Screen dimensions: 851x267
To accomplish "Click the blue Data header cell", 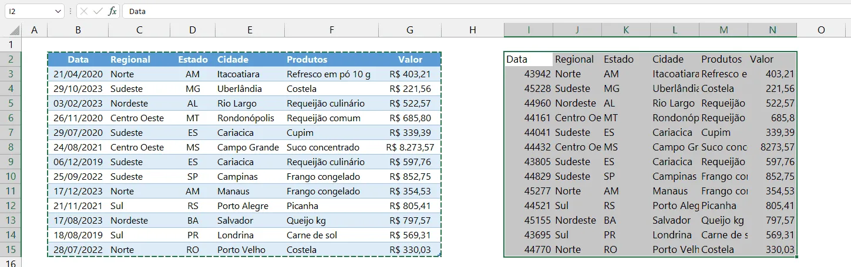I will 78,59.
